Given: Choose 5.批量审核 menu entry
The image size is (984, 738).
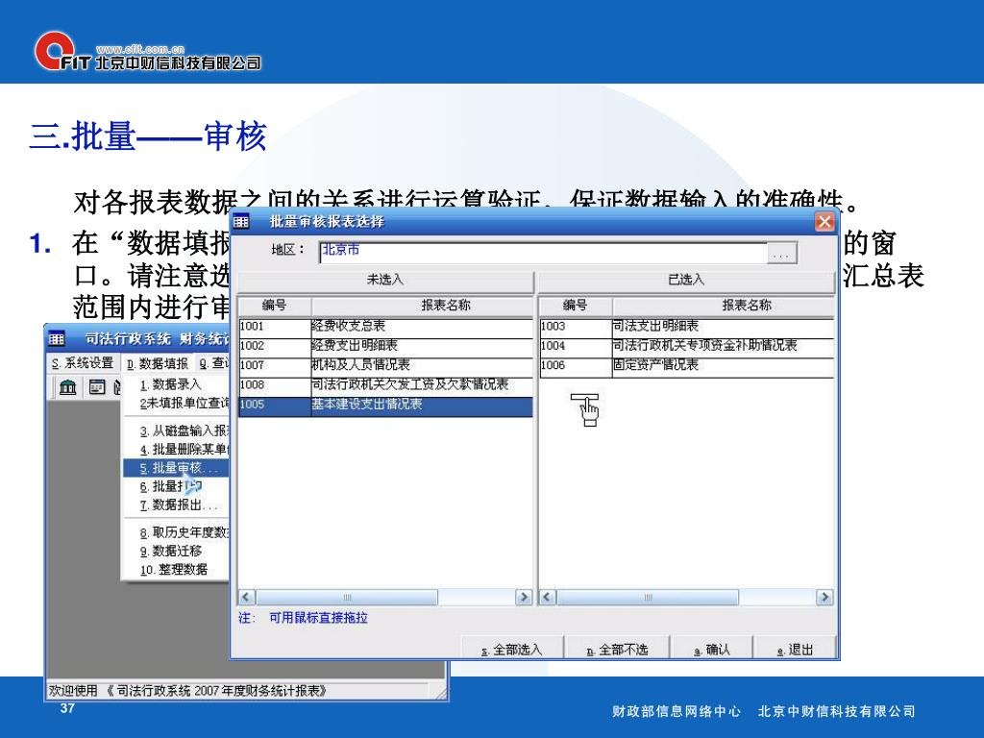Looking at the screenshot, I should 176,468.
